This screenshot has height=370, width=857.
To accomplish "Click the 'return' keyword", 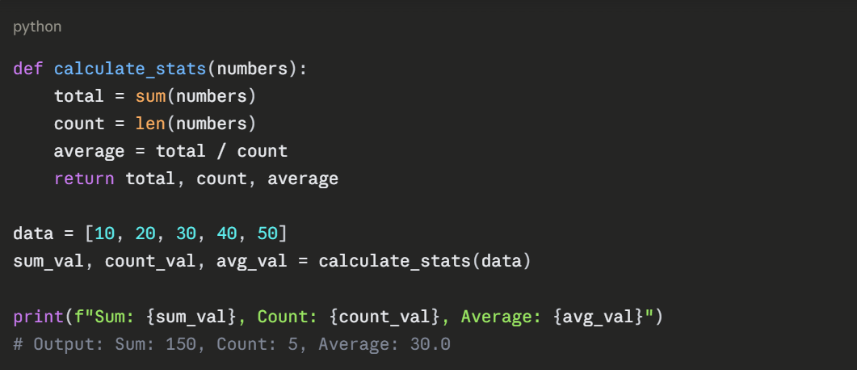I will [84, 179].
